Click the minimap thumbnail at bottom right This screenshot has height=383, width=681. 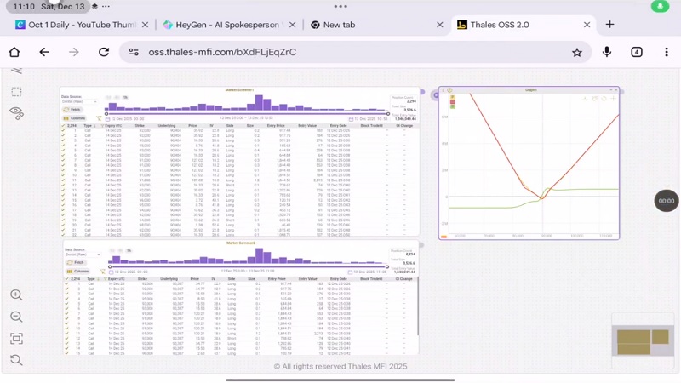[x=643, y=342]
